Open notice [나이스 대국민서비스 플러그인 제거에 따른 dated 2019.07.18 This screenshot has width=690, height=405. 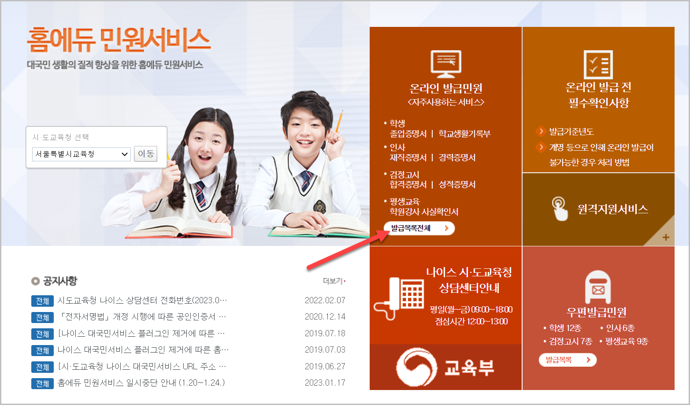pos(141,333)
